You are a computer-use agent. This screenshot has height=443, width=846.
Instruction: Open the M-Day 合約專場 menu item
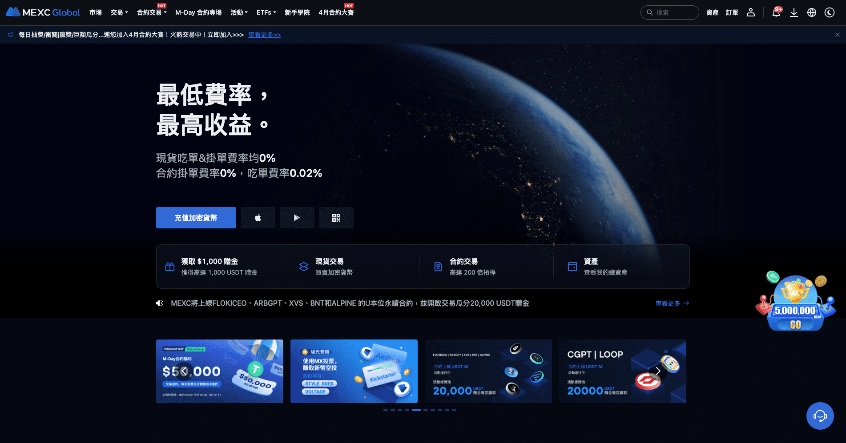click(x=198, y=12)
